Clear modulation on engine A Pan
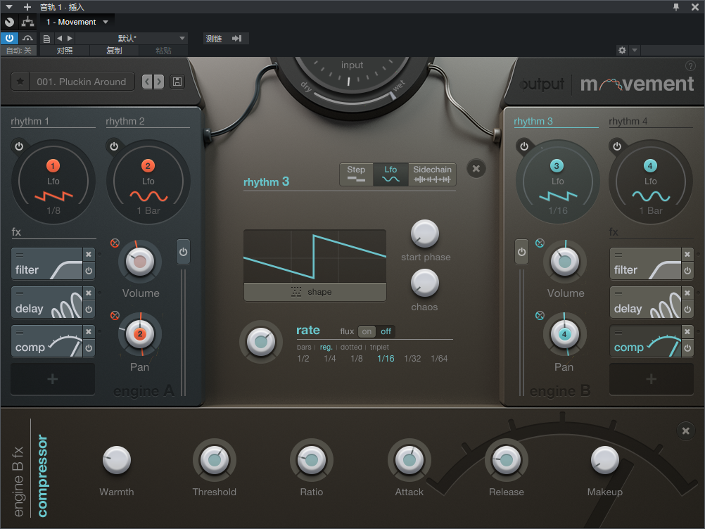Image resolution: width=705 pixels, height=529 pixels. 115,316
